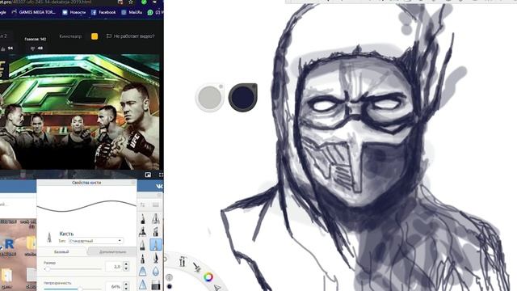Open brush palette settings icon at top left
This screenshot has width=517, height=291.
tap(143, 205)
